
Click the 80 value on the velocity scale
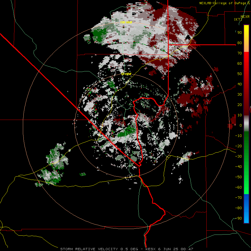[x=240, y=43]
